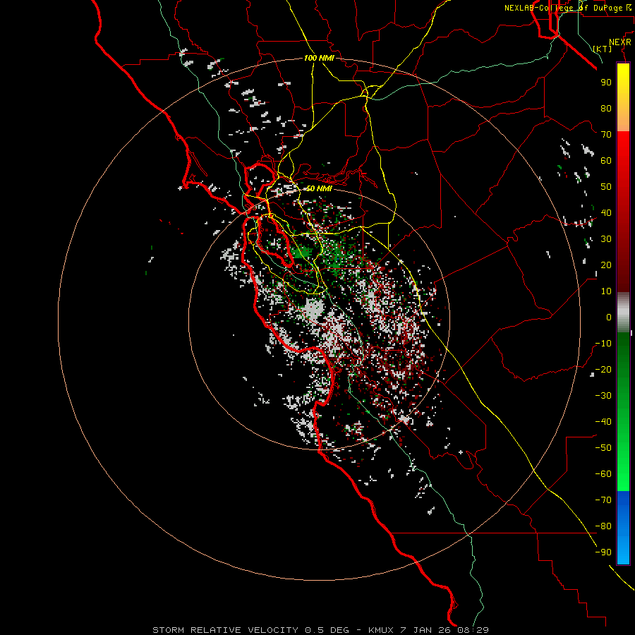Click the [KT] units label above colorbar
The width and height of the screenshot is (635, 635).
tap(603, 49)
